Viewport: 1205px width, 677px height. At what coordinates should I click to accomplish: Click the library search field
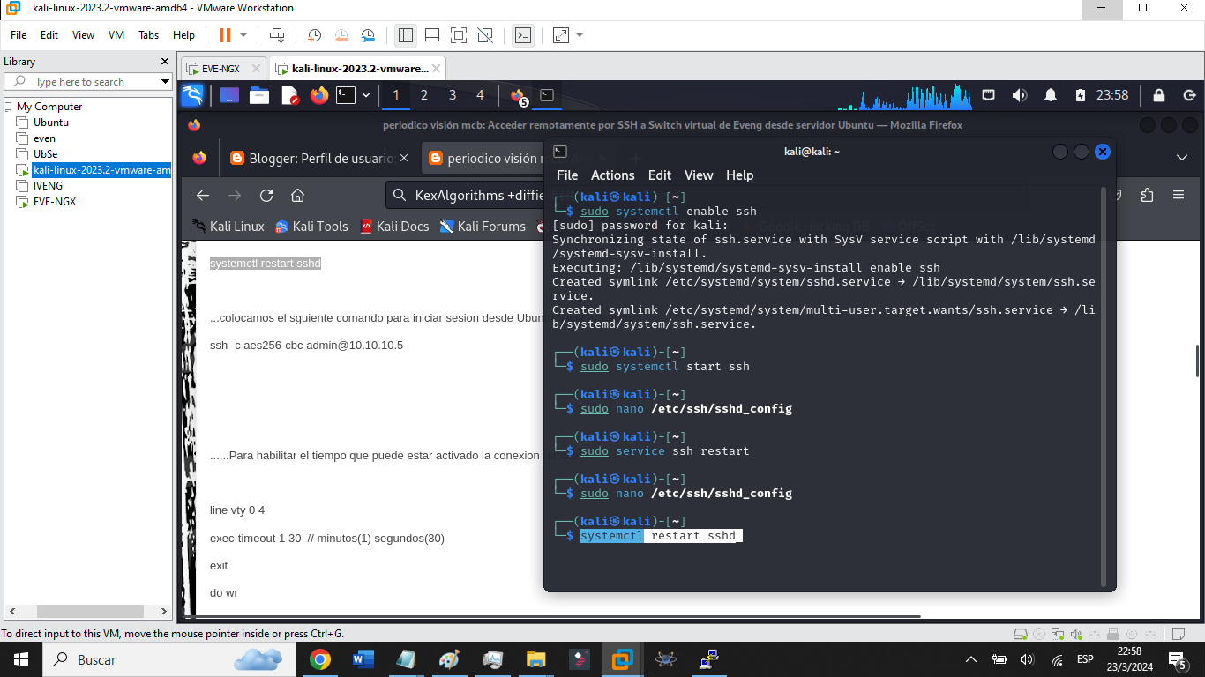tap(88, 82)
